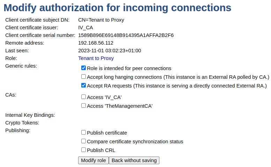Screen dimensions: 271x167
Task: Click the page heading 'Modify authorization for incoming connections'
Action: (117, 8)
